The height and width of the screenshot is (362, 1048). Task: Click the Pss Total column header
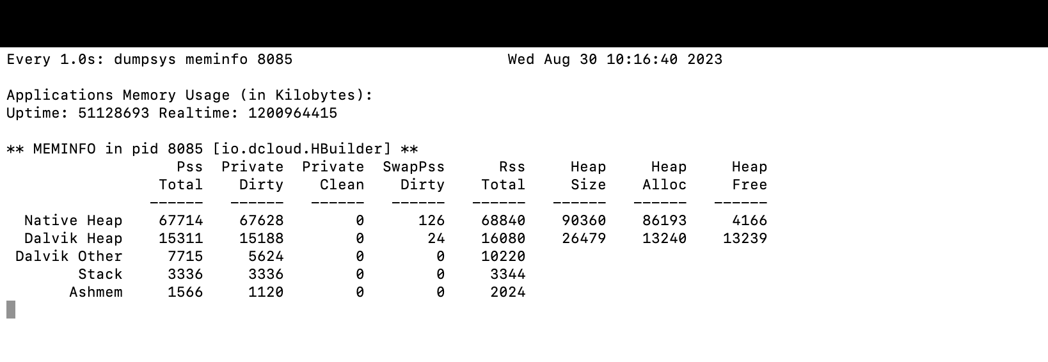pyautogui.click(x=180, y=176)
